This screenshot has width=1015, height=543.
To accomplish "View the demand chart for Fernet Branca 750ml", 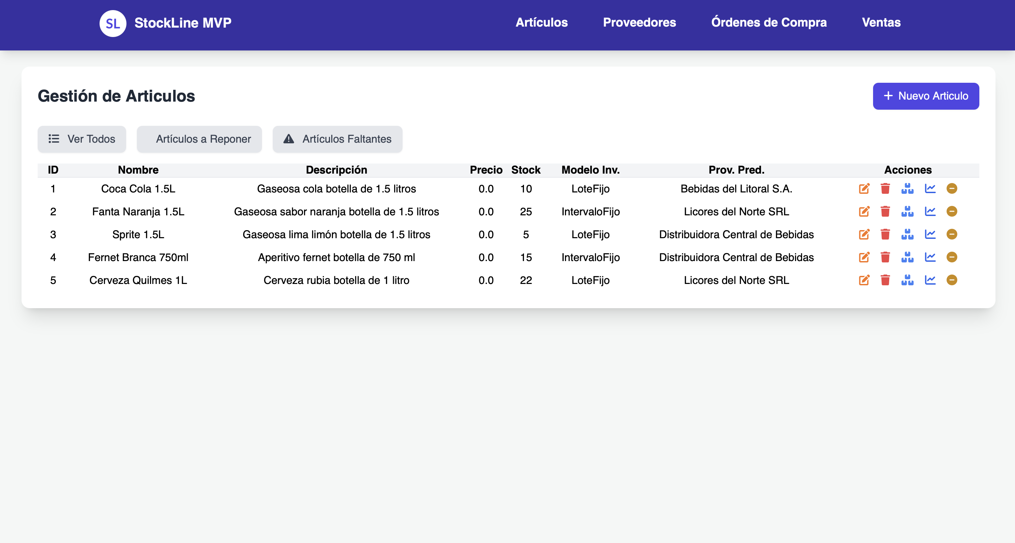I will coord(930,257).
